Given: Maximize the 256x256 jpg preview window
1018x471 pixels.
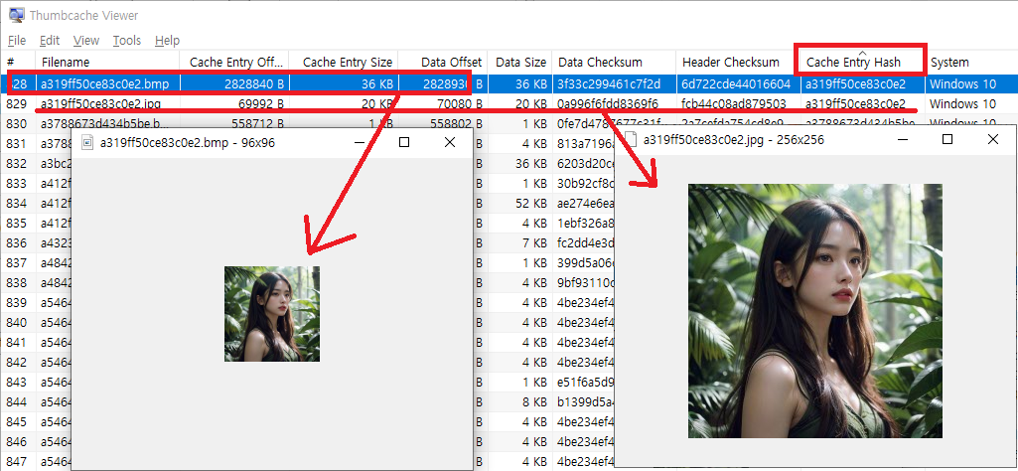Looking at the screenshot, I should pos(946,140).
